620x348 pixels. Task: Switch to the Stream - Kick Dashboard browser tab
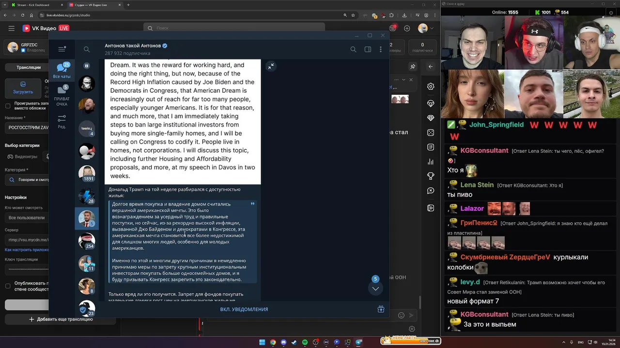coord(36,5)
